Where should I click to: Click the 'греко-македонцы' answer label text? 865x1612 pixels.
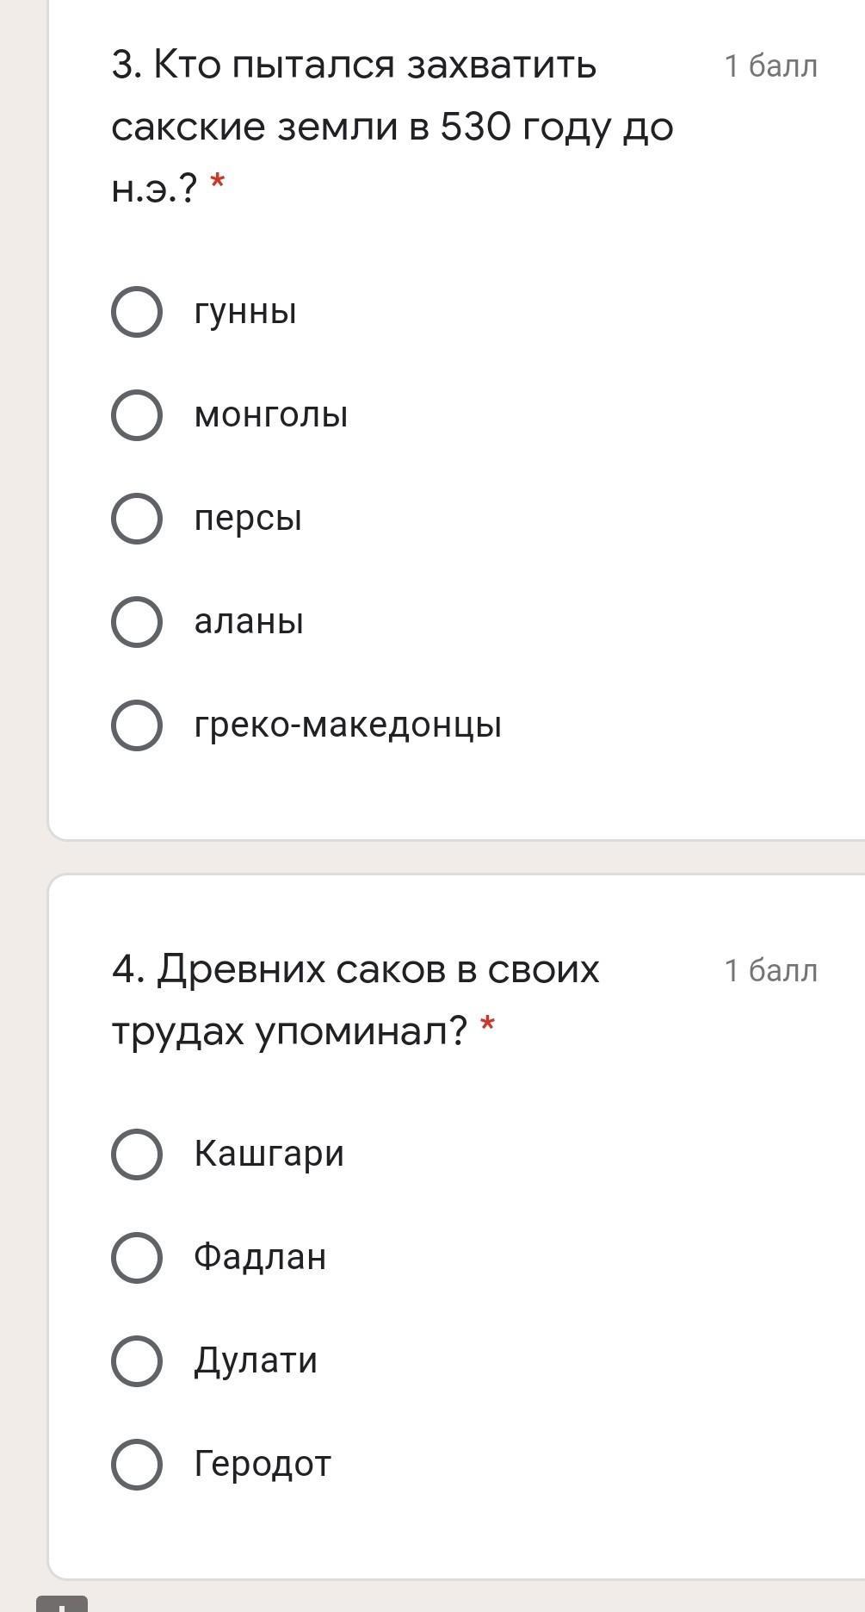(348, 725)
